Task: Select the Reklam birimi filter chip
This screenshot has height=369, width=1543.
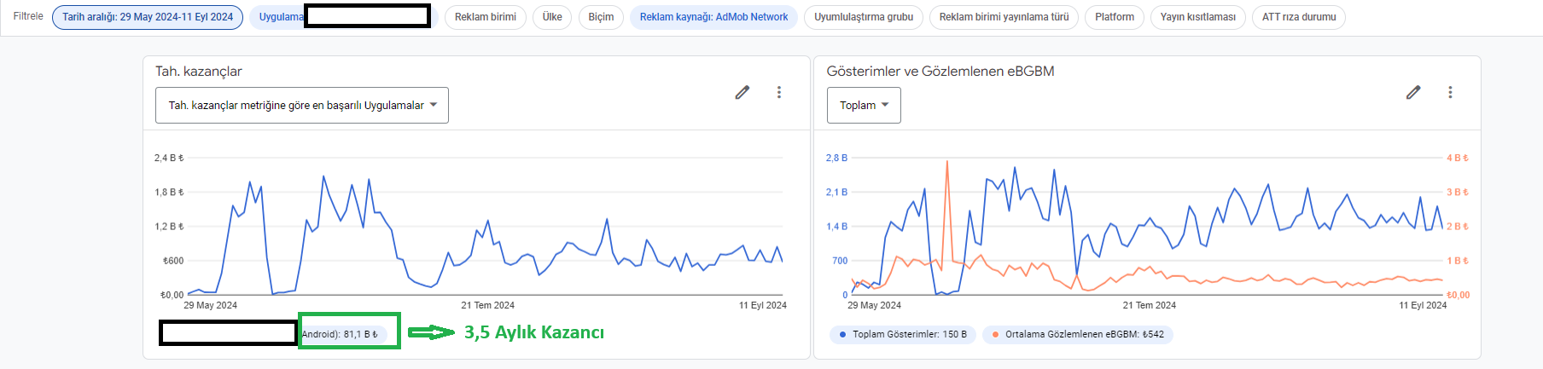Action: 486,17
